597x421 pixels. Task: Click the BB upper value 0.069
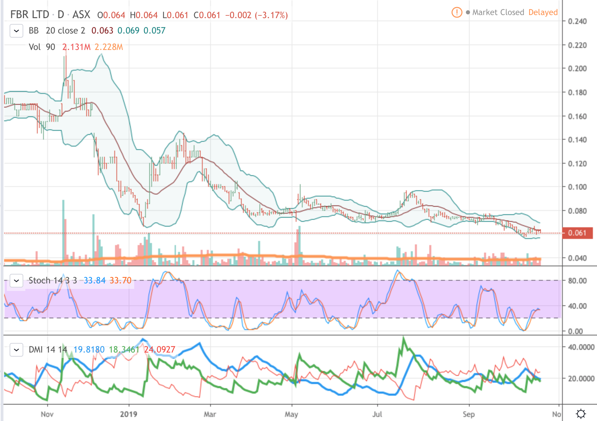click(128, 31)
